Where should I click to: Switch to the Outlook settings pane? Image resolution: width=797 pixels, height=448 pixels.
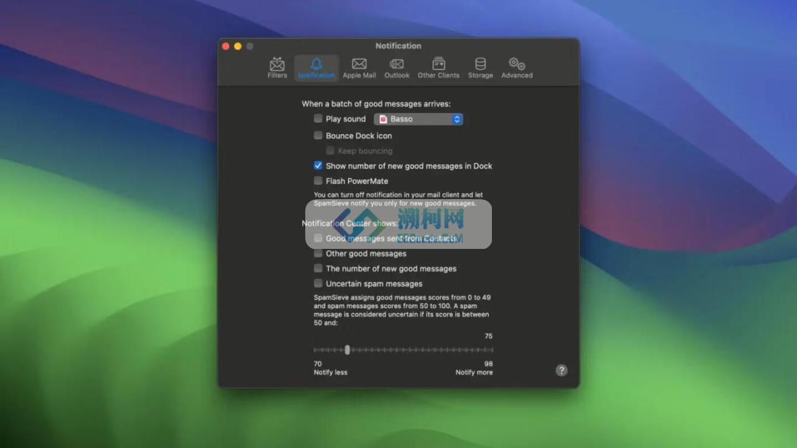coord(397,68)
